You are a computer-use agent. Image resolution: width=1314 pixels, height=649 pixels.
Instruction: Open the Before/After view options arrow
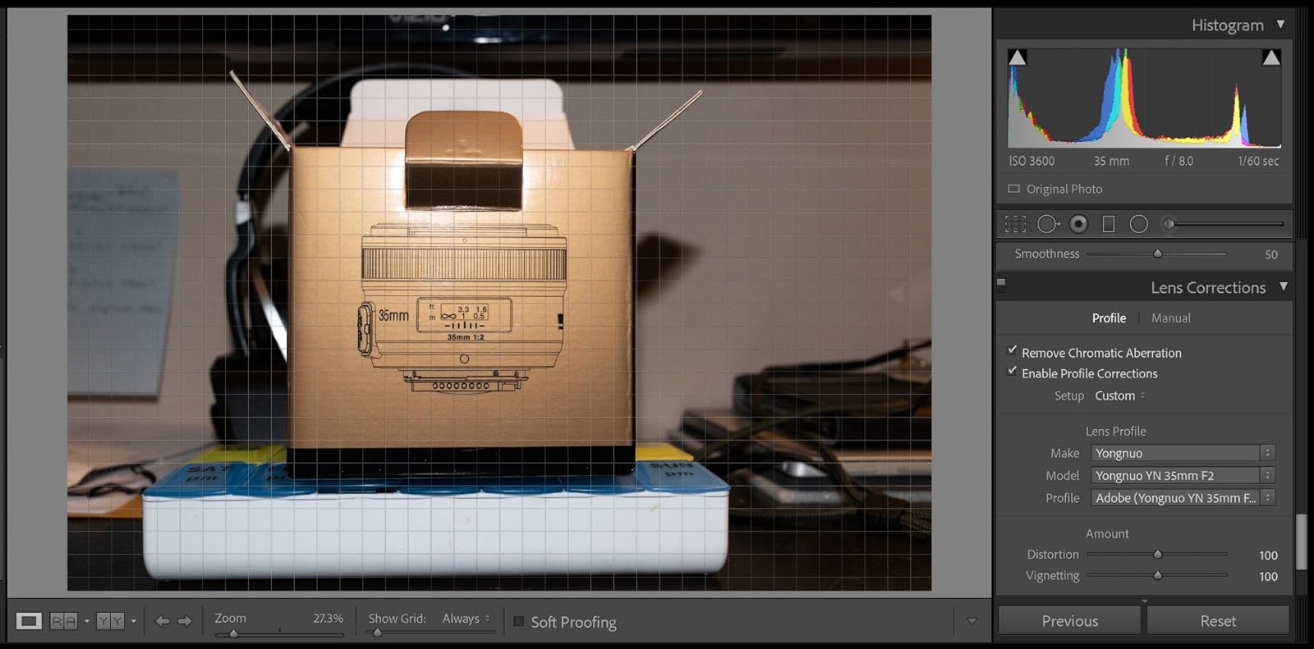click(133, 621)
